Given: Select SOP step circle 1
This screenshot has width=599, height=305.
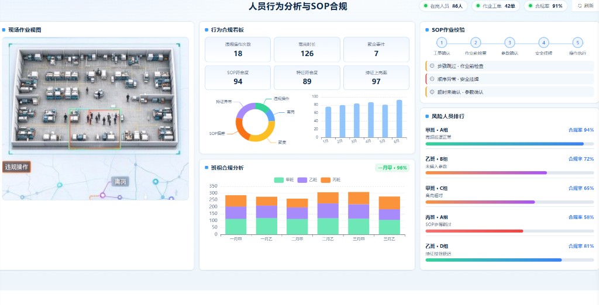Looking at the screenshot, I should pos(442,43).
